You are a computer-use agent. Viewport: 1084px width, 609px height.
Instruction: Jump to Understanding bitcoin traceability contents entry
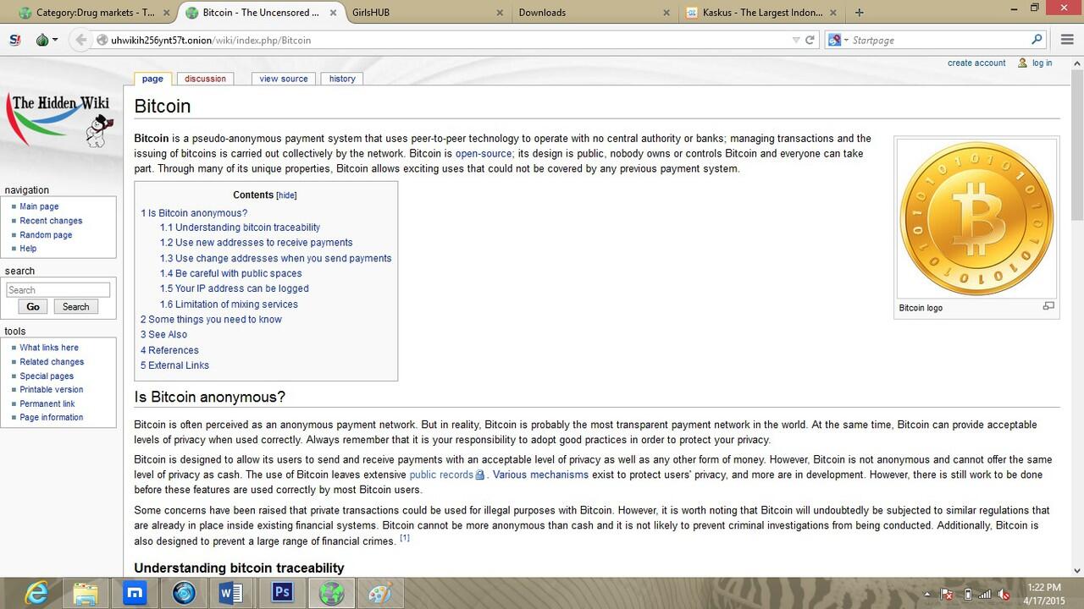[x=240, y=228]
